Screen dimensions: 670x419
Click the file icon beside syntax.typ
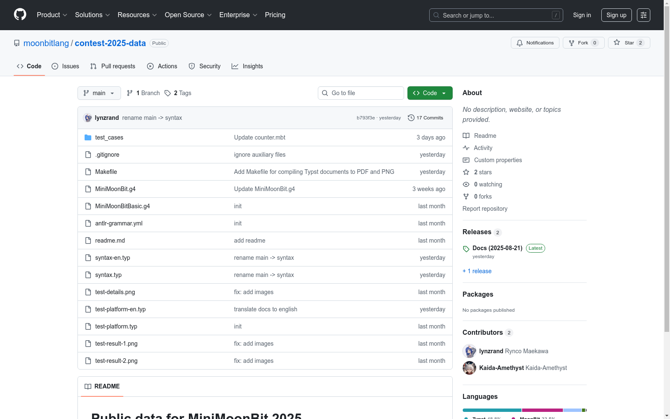point(88,275)
